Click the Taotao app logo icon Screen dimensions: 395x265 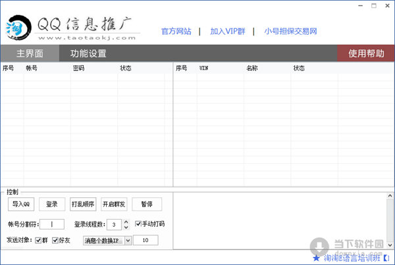tap(18, 28)
